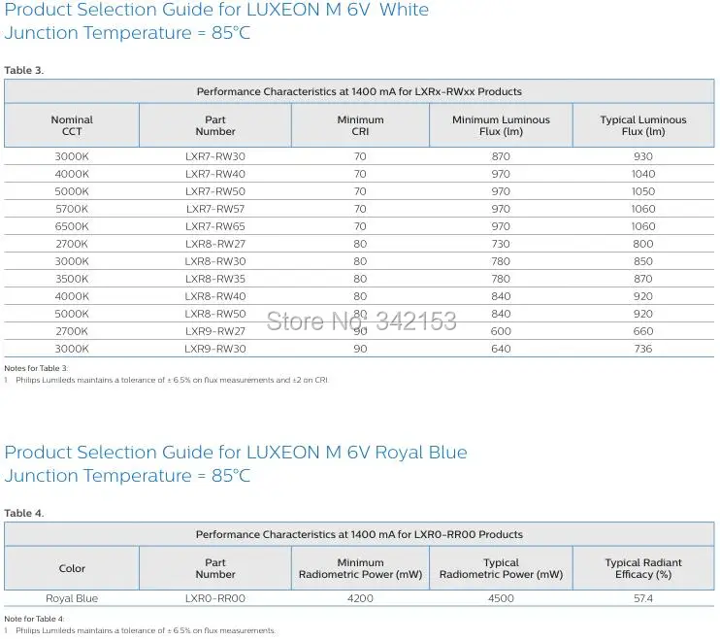The image size is (720, 641).
Task: Click the Note for Table 4 text
Action: coord(34,619)
